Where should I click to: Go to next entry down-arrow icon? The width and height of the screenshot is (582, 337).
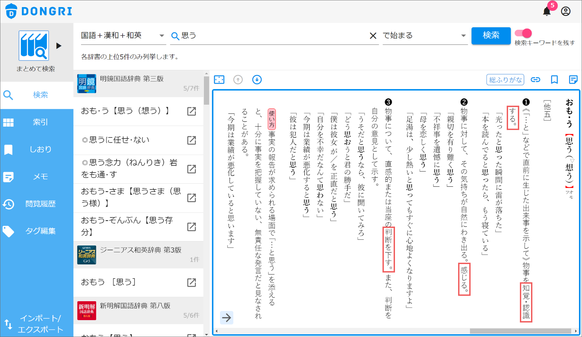pyautogui.click(x=257, y=80)
